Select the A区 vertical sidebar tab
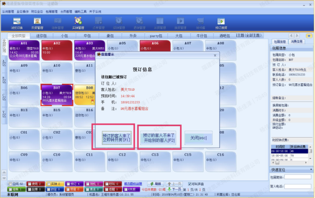Image resolution: width=315 pixels, height=198 pixels. click(x=4, y=63)
